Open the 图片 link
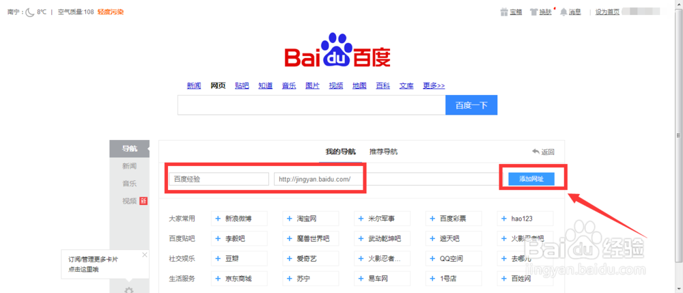683x293 pixels. click(x=312, y=86)
